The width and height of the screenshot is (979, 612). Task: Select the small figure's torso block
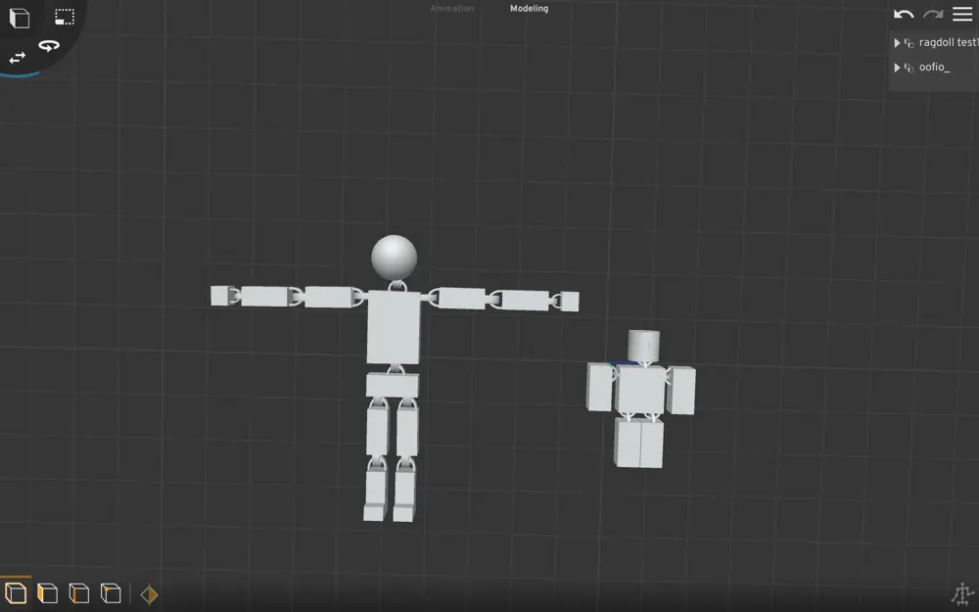click(x=640, y=389)
